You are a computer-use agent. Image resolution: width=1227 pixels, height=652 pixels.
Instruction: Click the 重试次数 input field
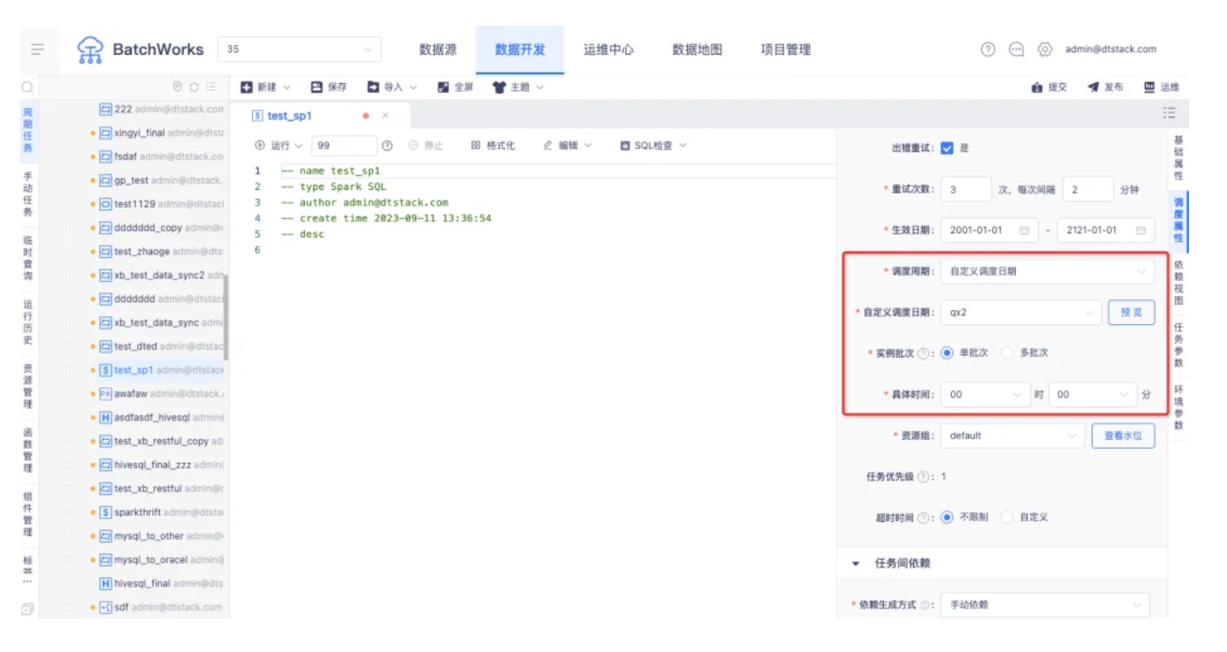pos(966,190)
